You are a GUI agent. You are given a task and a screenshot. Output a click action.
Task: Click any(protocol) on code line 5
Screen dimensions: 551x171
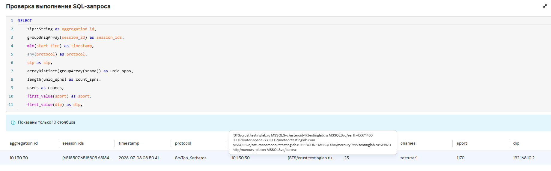click(42, 54)
